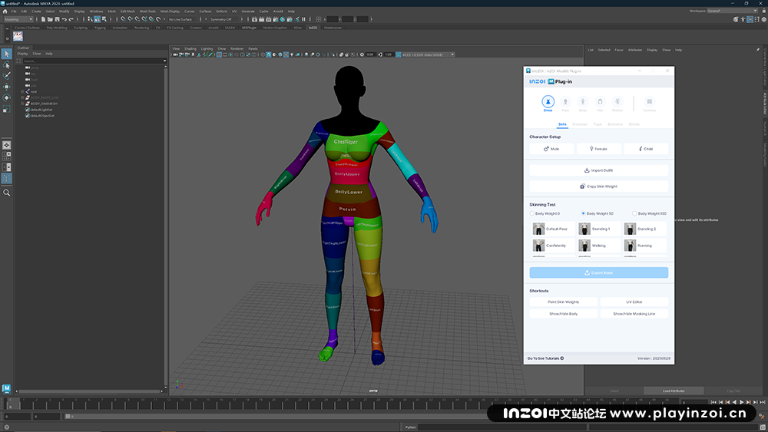Select Furniture category in inZOI plug-in
This screenshot has width=768, height=432.
point(650,104)
